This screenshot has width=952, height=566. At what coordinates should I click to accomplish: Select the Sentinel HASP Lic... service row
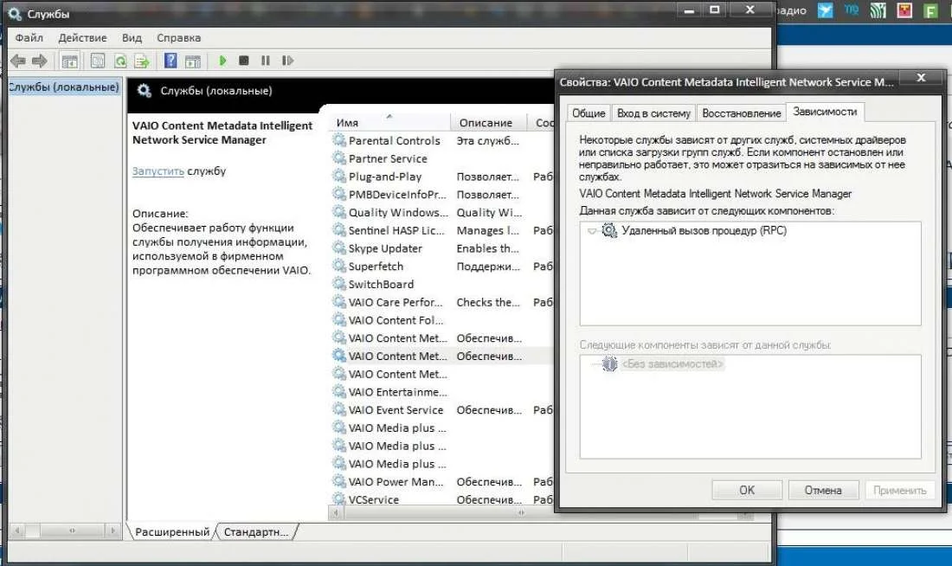[442, 230]
